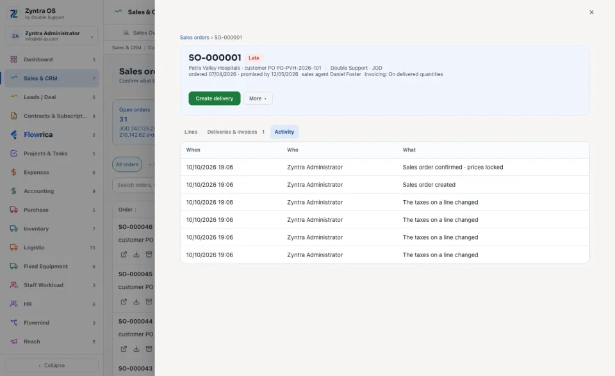Open the Flowrica logo icon
Screen dimensions: 615x376
click(13, 134)
